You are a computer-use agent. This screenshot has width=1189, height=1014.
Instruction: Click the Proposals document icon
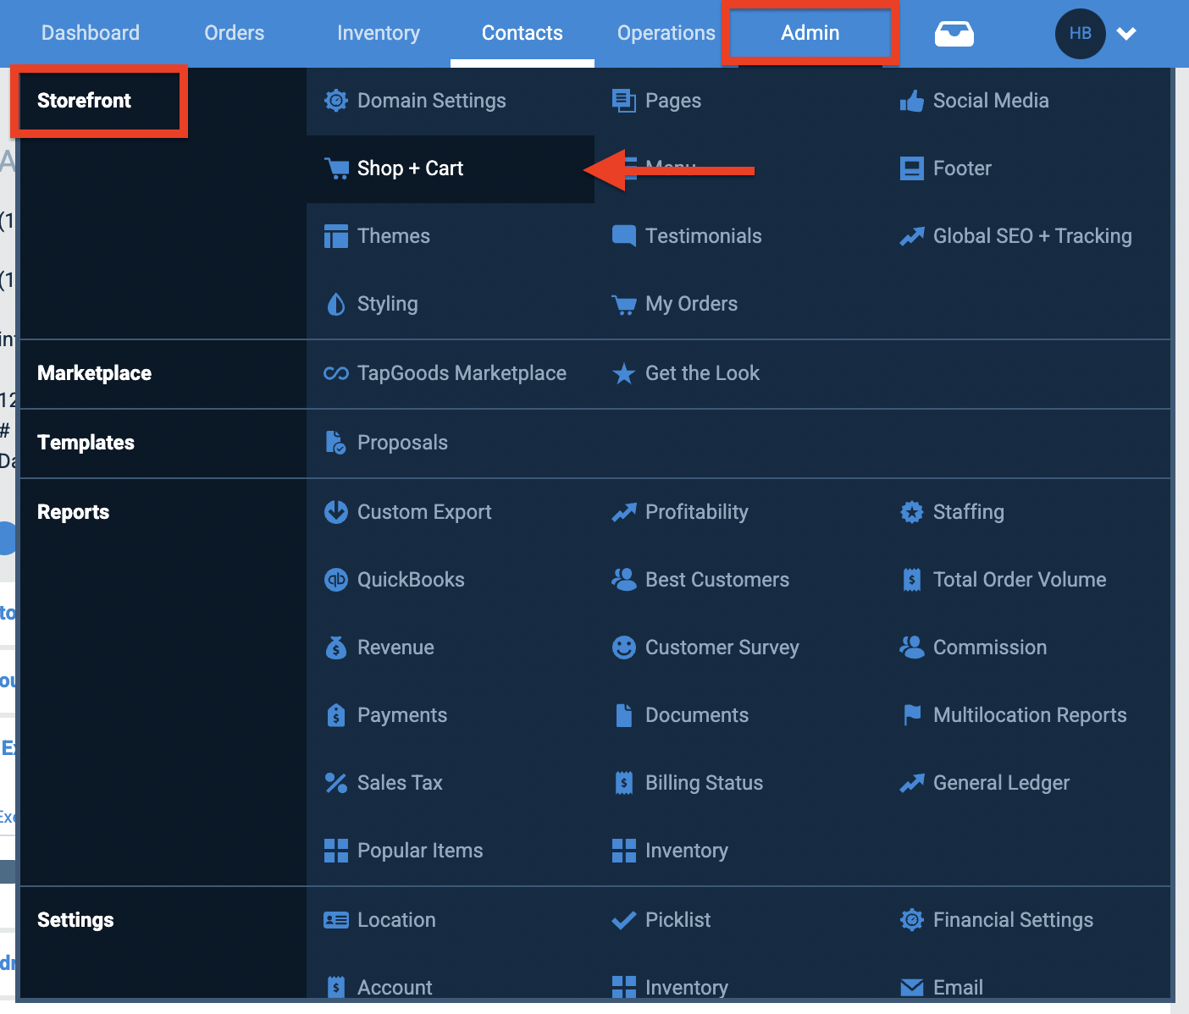[336, 443]
